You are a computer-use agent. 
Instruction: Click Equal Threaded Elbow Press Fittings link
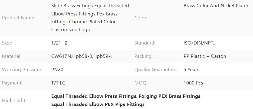pyautogui.click(x=93, y=96)
